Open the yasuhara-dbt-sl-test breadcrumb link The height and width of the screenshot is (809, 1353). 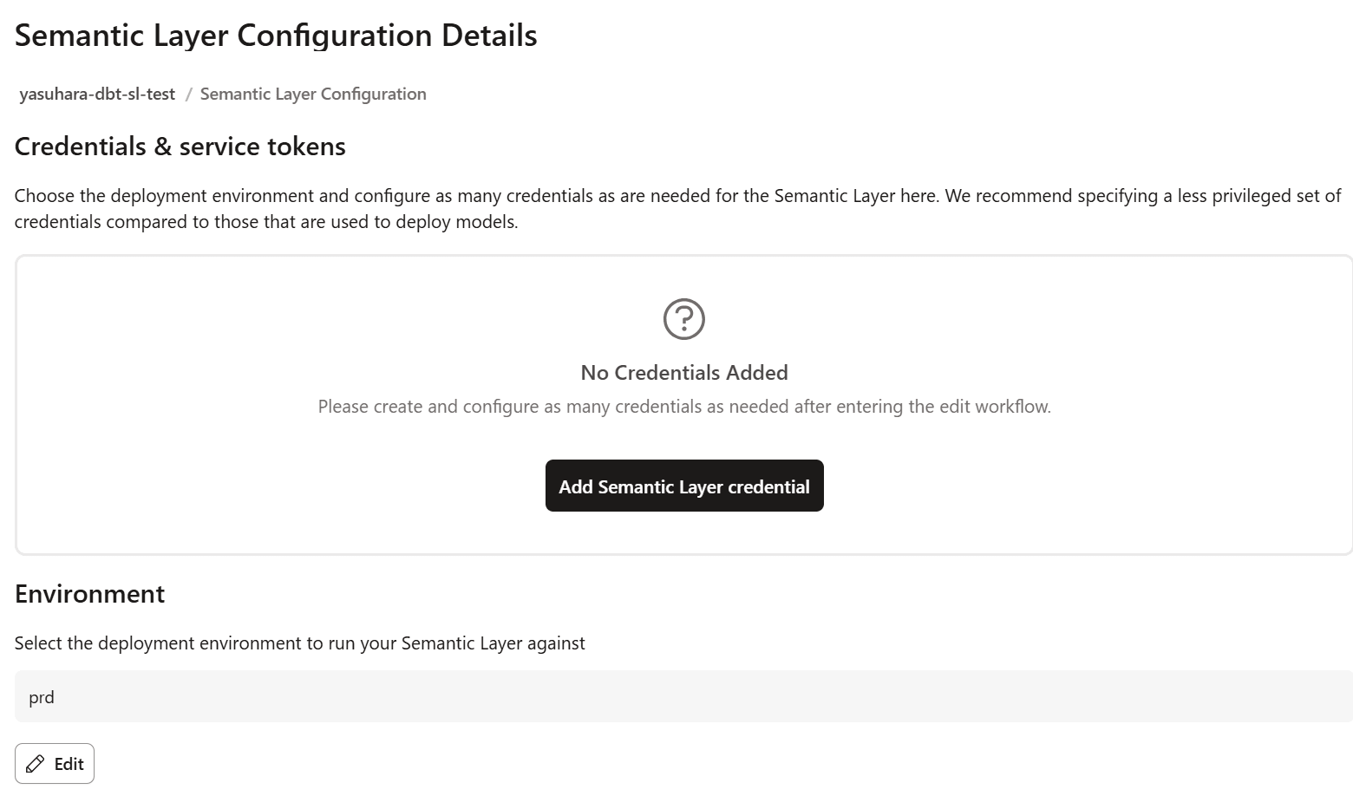point(97,94)
